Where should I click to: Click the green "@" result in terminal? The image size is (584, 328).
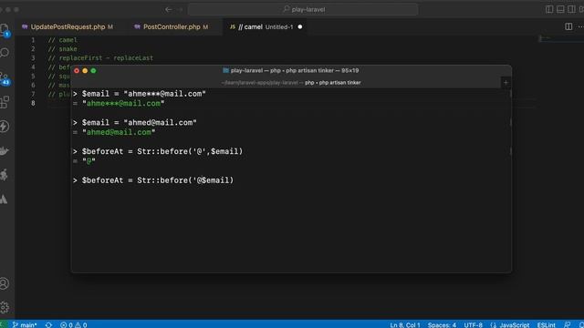89,161
